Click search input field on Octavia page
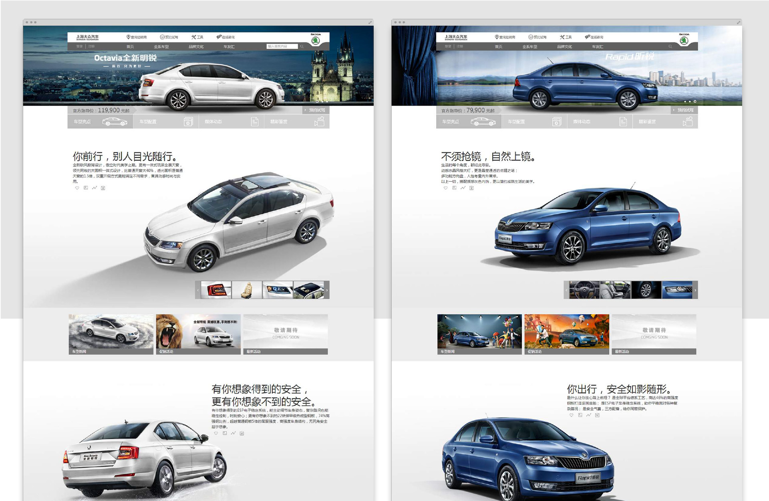Screen dimensions: 769x501 282,46
